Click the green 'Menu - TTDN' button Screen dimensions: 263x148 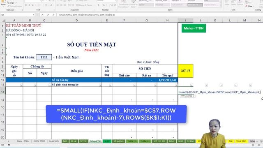194,28
